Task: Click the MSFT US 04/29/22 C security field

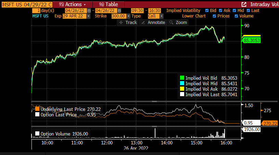Action: click(x=27, y=5)
